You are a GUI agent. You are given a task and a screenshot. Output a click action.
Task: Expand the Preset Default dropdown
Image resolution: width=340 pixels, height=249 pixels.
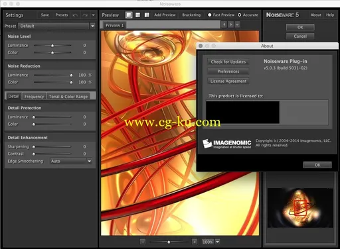[x=93, y=26]
